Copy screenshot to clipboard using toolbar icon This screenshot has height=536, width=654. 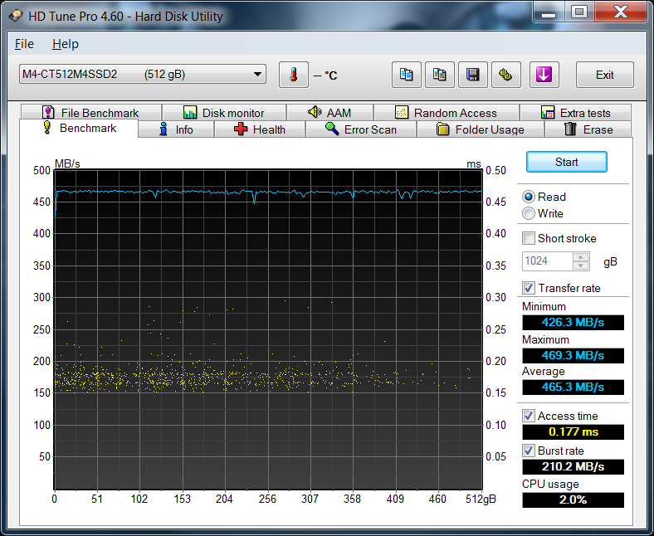[x=440, y=75]
